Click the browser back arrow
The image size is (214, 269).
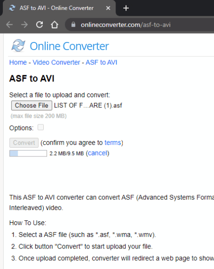point(10,25)
